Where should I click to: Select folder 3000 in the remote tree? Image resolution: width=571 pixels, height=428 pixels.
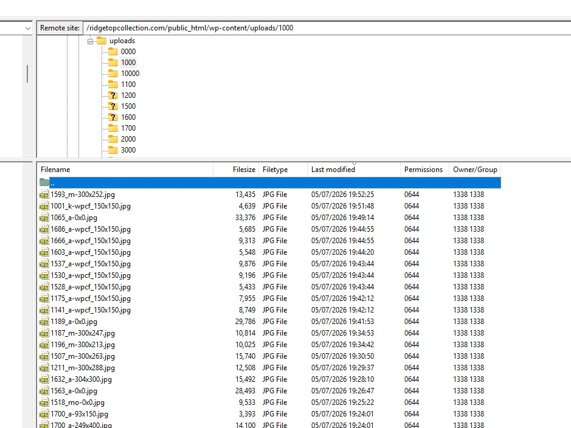pyautogui.click(x=128, y=150)
